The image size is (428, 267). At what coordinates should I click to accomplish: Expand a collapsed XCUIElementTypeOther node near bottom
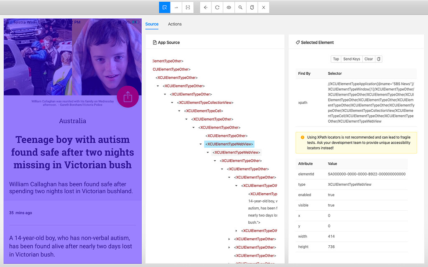click(x=228, y=239)
